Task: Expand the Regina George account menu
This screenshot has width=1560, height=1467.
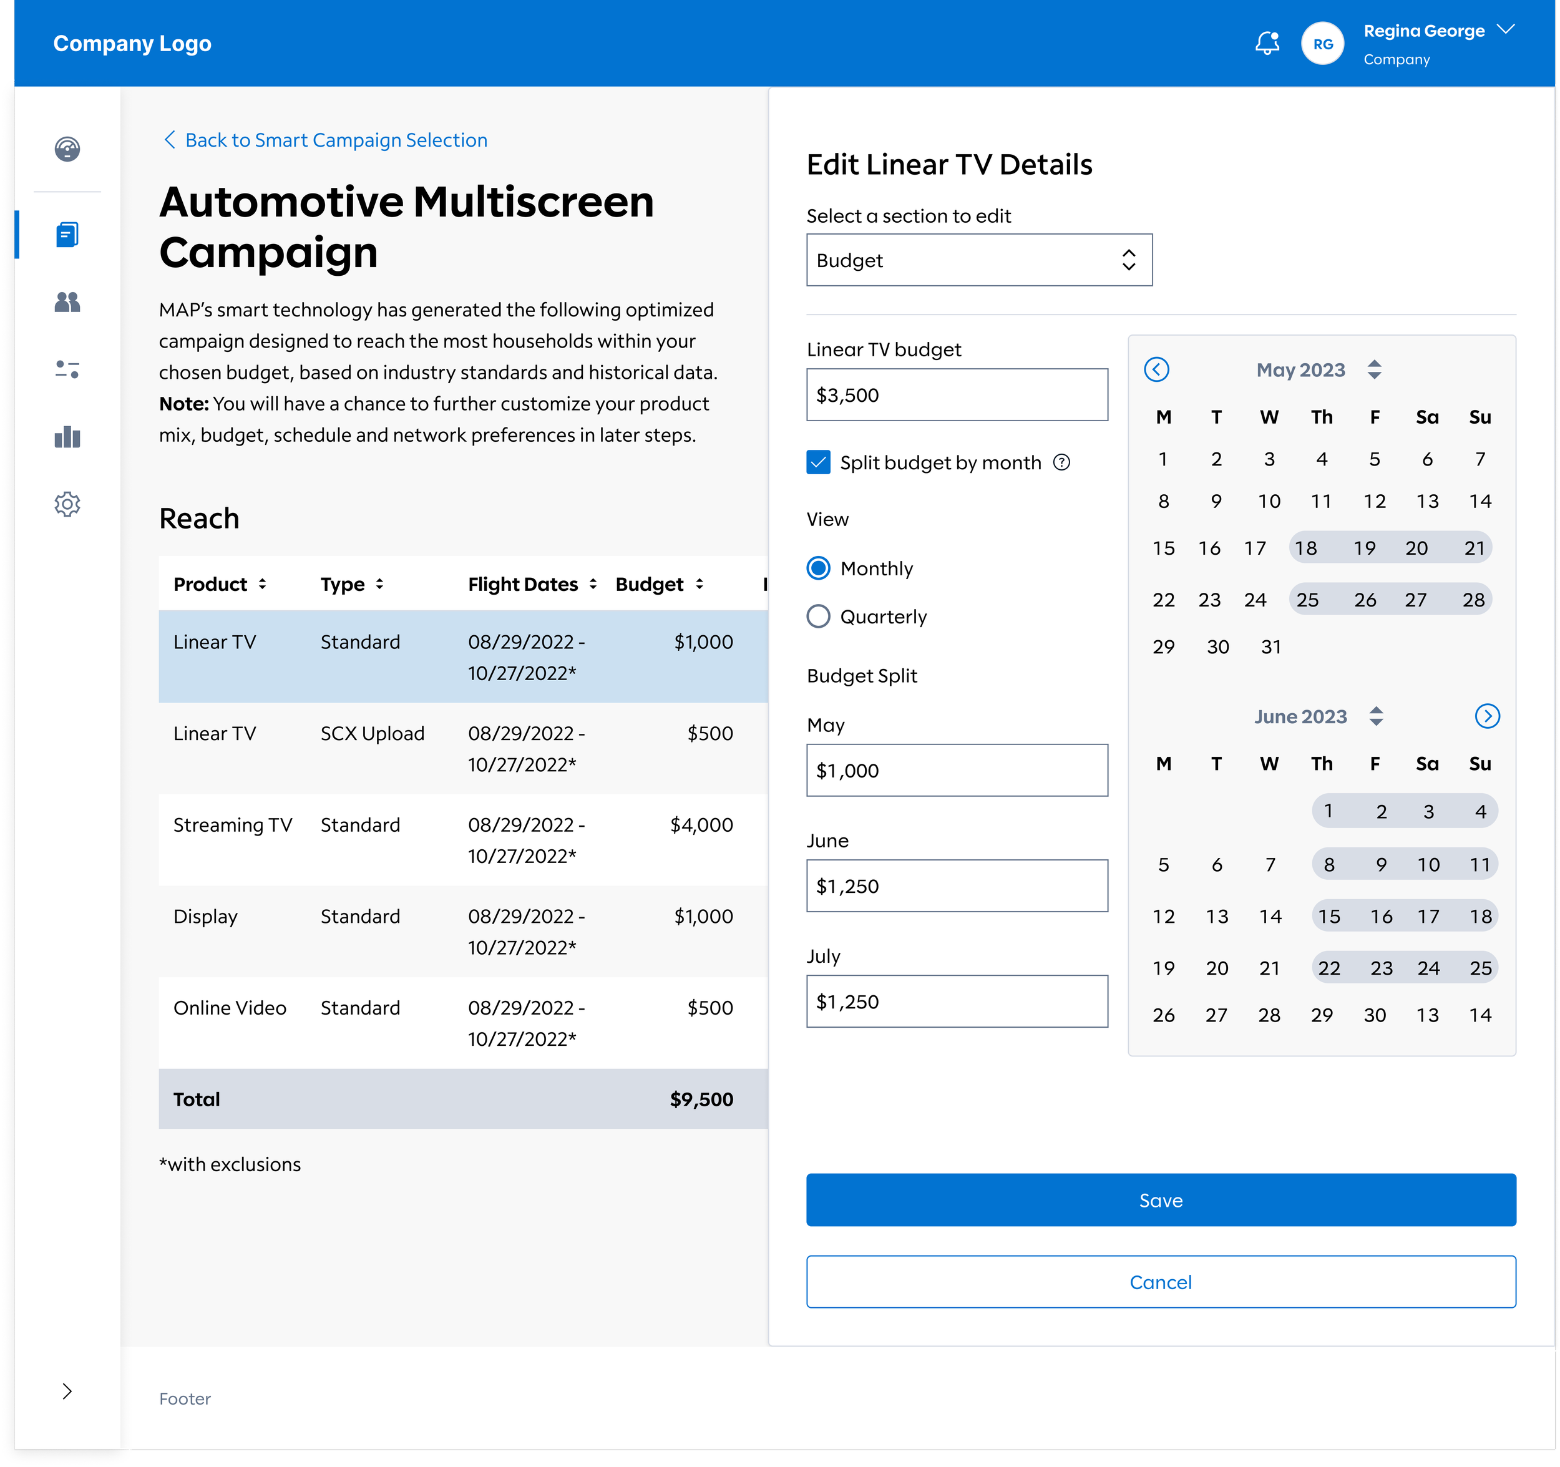Action: 1504,30
